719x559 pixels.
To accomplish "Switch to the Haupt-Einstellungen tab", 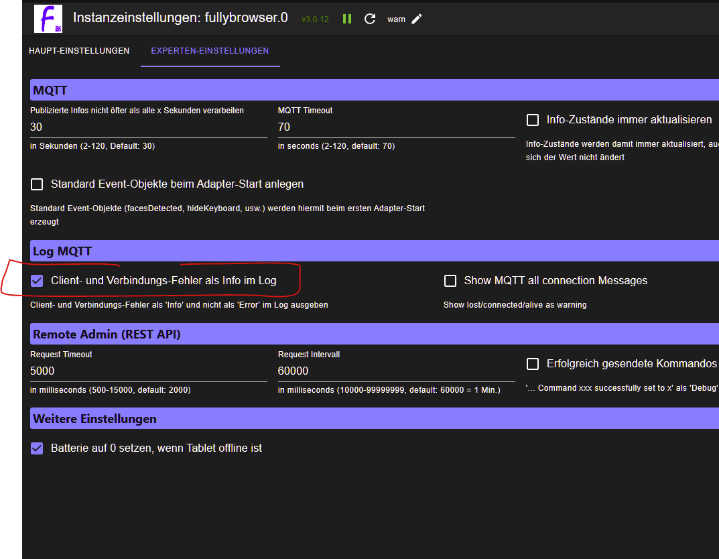I will pos(79,51).
